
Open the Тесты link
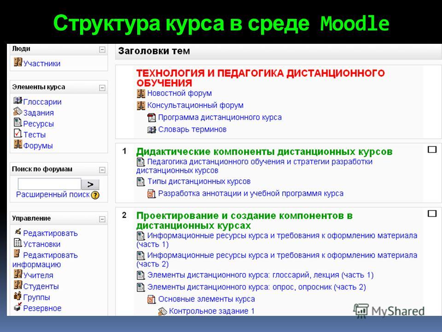(35, 135)
